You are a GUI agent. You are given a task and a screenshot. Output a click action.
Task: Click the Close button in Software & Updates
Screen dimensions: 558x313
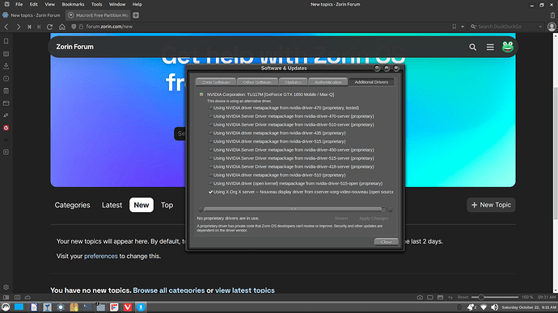pos(386,242)
